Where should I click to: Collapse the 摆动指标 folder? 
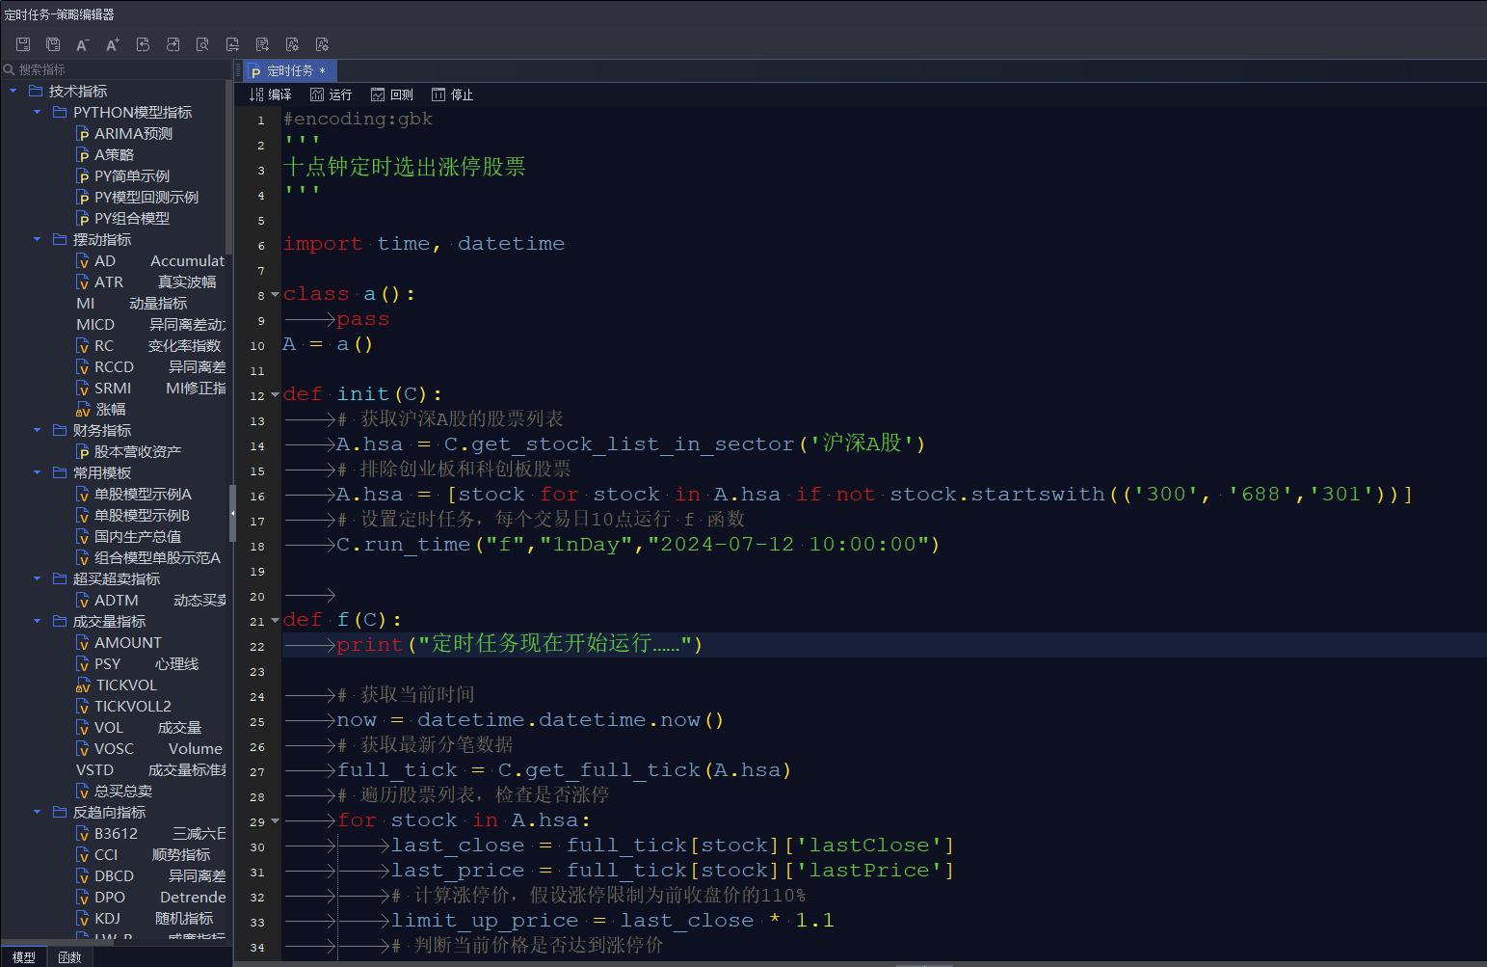tap(38, 239)
